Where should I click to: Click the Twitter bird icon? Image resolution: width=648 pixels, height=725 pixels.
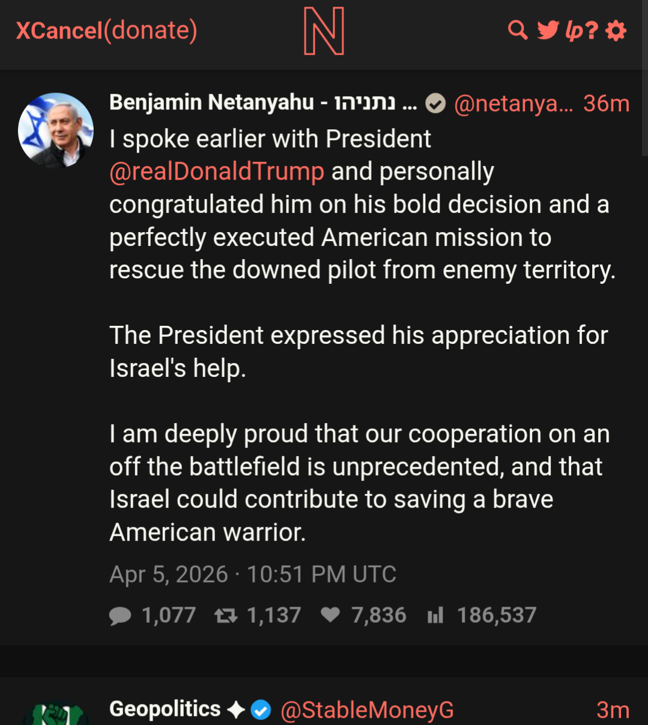548,30
